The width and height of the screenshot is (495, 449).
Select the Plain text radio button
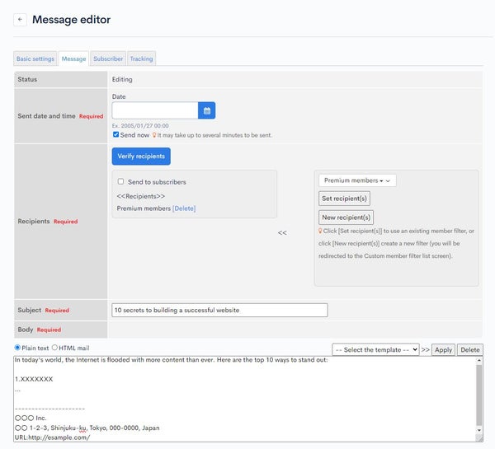(17, 348)
